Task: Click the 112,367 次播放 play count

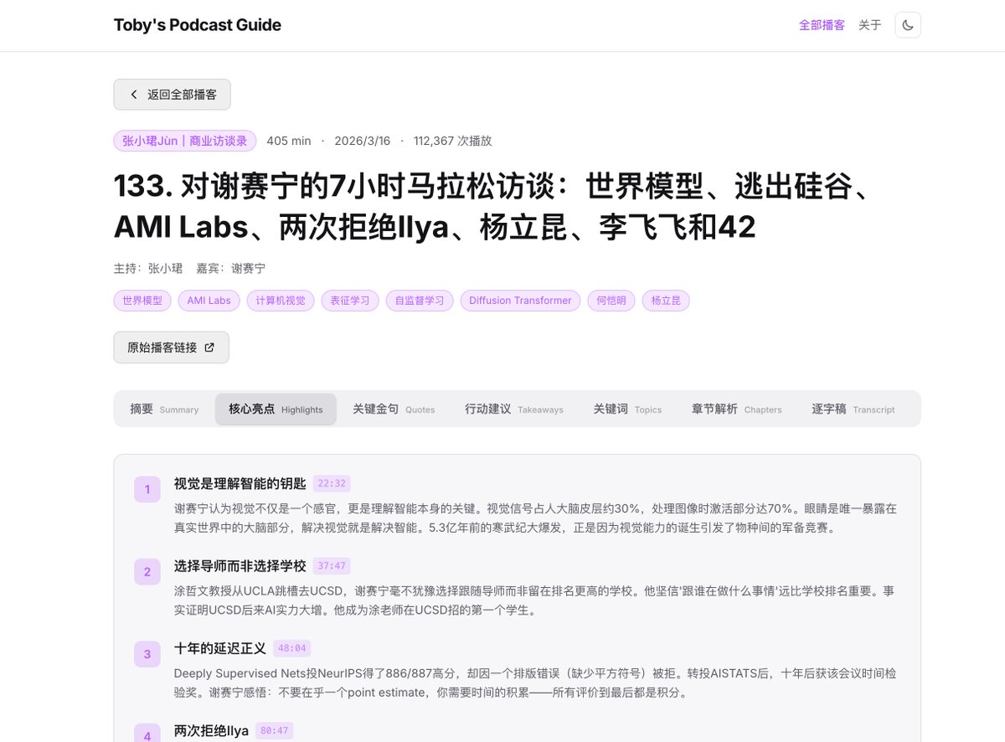Action: tap(453, 141)
